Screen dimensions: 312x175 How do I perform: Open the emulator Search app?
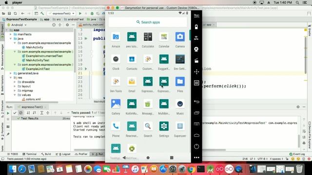(x=148, y=126)
